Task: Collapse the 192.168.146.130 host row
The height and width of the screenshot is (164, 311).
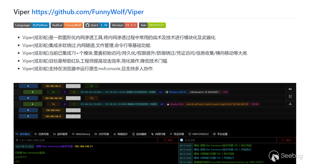Action: pos(16,98)
